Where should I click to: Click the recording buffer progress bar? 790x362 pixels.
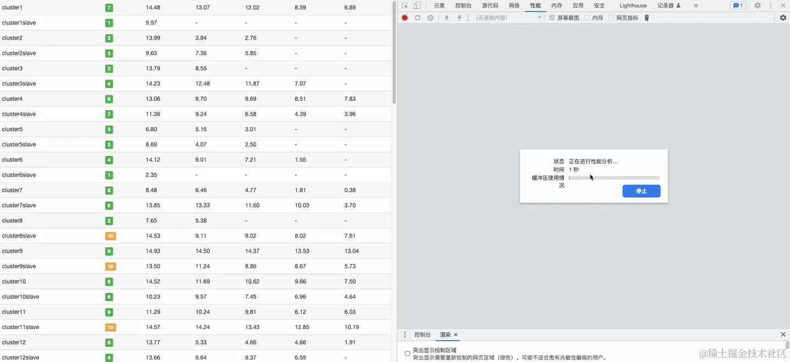pos(615,178)
